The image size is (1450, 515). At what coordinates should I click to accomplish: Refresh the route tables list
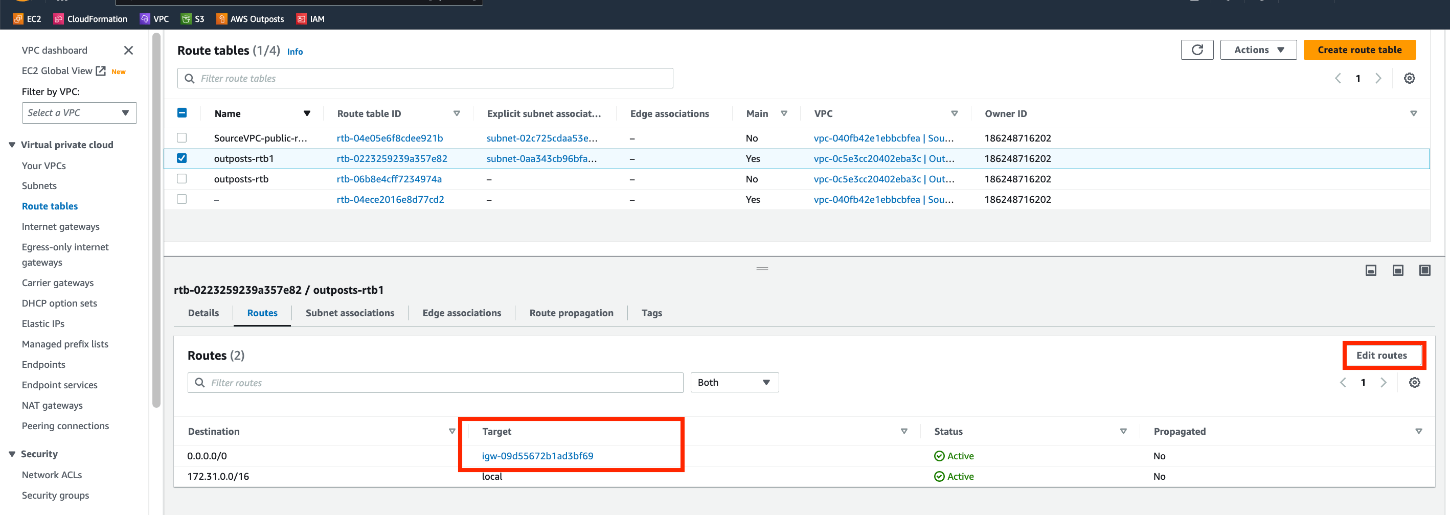tap(1197, 50)
